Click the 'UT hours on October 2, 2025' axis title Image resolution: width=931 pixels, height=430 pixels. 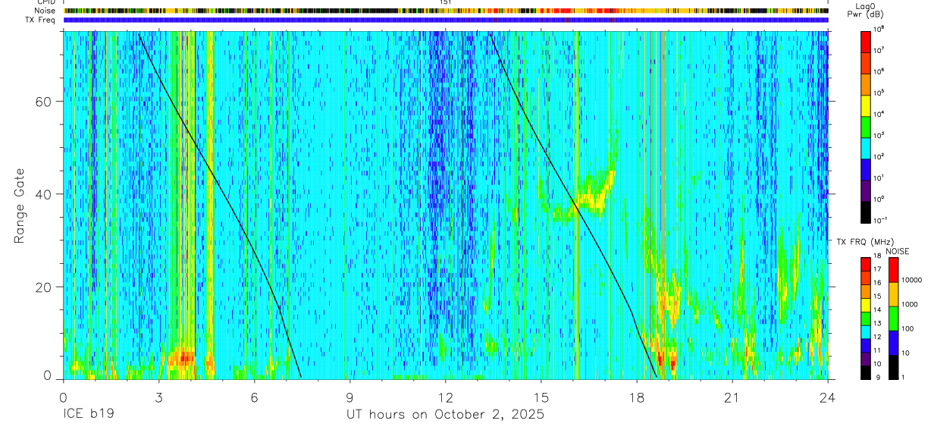tap(445, 415)
